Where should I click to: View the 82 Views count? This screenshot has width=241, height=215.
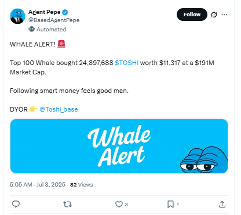pos(81,185)
